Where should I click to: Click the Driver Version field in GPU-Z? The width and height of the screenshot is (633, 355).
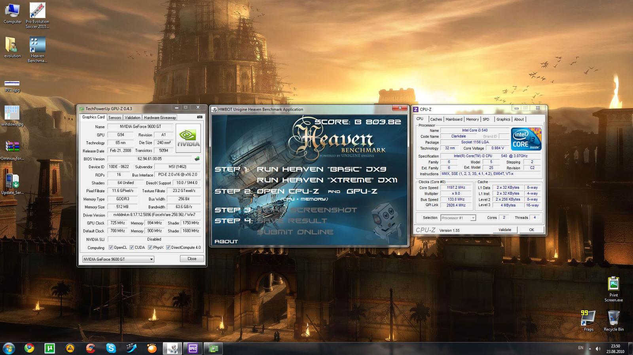pos(154,215)
